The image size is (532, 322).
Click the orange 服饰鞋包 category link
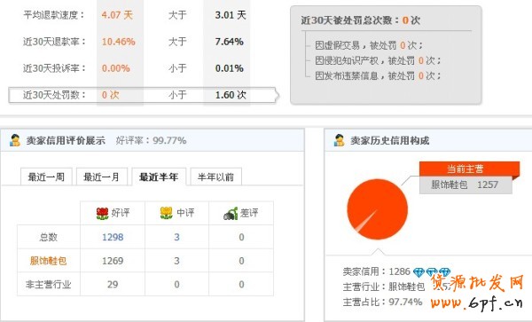[48, 261]
